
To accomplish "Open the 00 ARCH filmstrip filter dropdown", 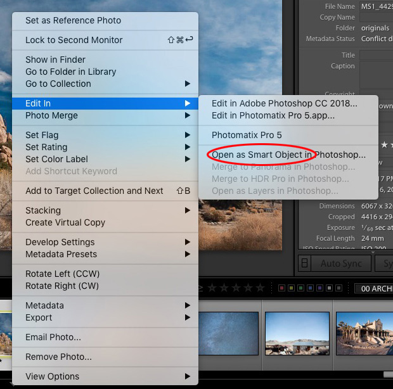I will (x=374, y=288).
